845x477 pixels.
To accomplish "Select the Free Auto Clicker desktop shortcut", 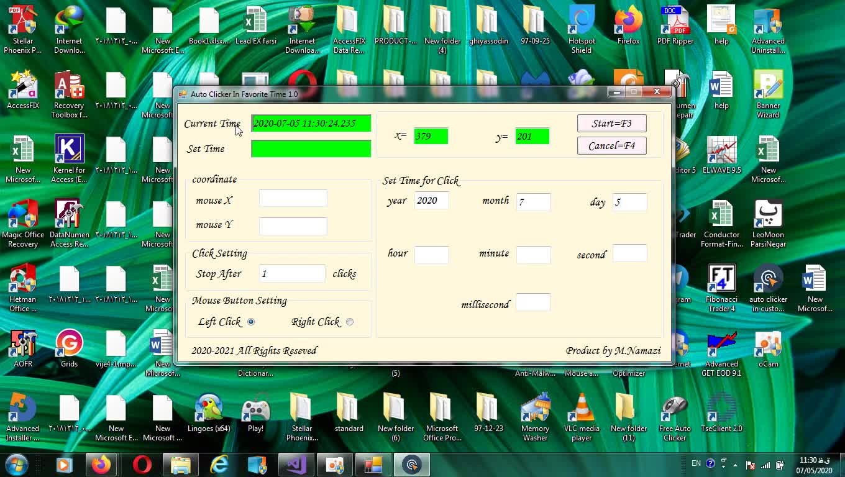I will click(x=675, y=415).
